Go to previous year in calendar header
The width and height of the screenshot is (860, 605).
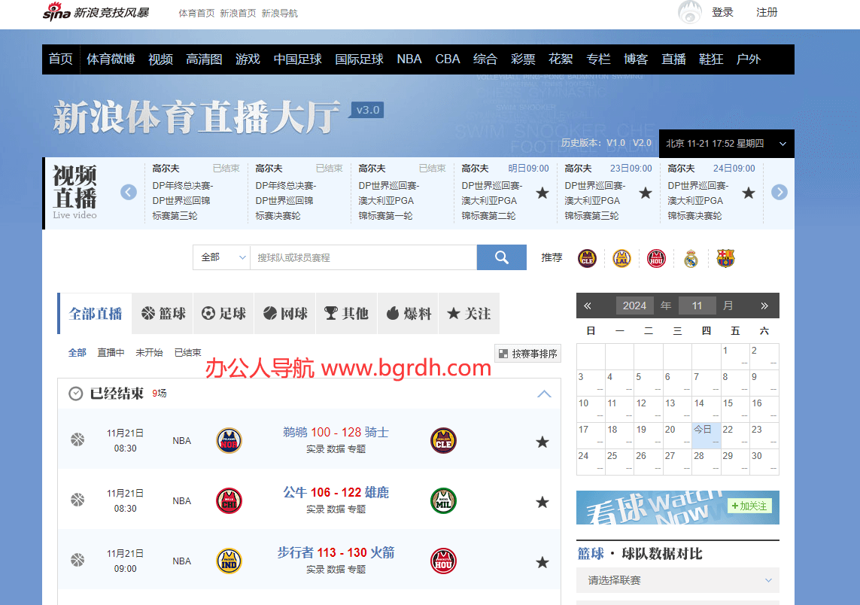(588, 306)
